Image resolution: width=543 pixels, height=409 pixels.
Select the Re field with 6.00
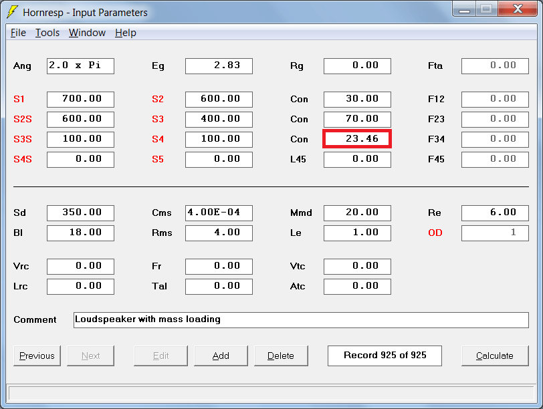coord(495,213)
